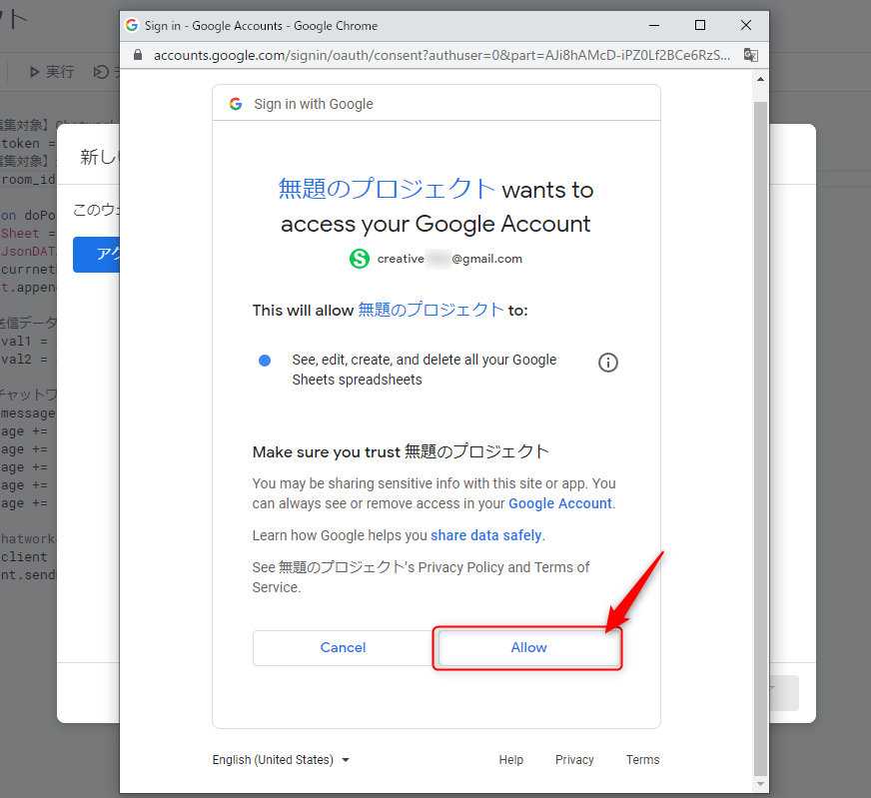Click the address bar URL field
Viewport: 871px width, 798px height.
click(x=441, y=55)
